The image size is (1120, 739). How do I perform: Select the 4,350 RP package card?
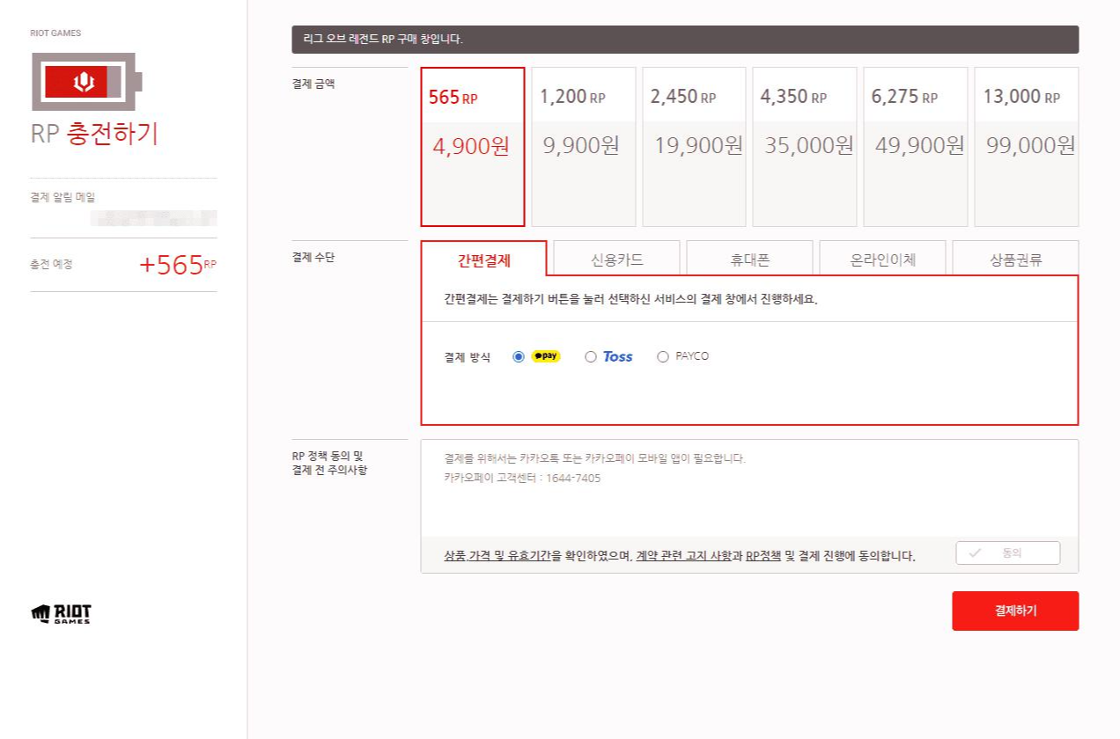[803, 145]
